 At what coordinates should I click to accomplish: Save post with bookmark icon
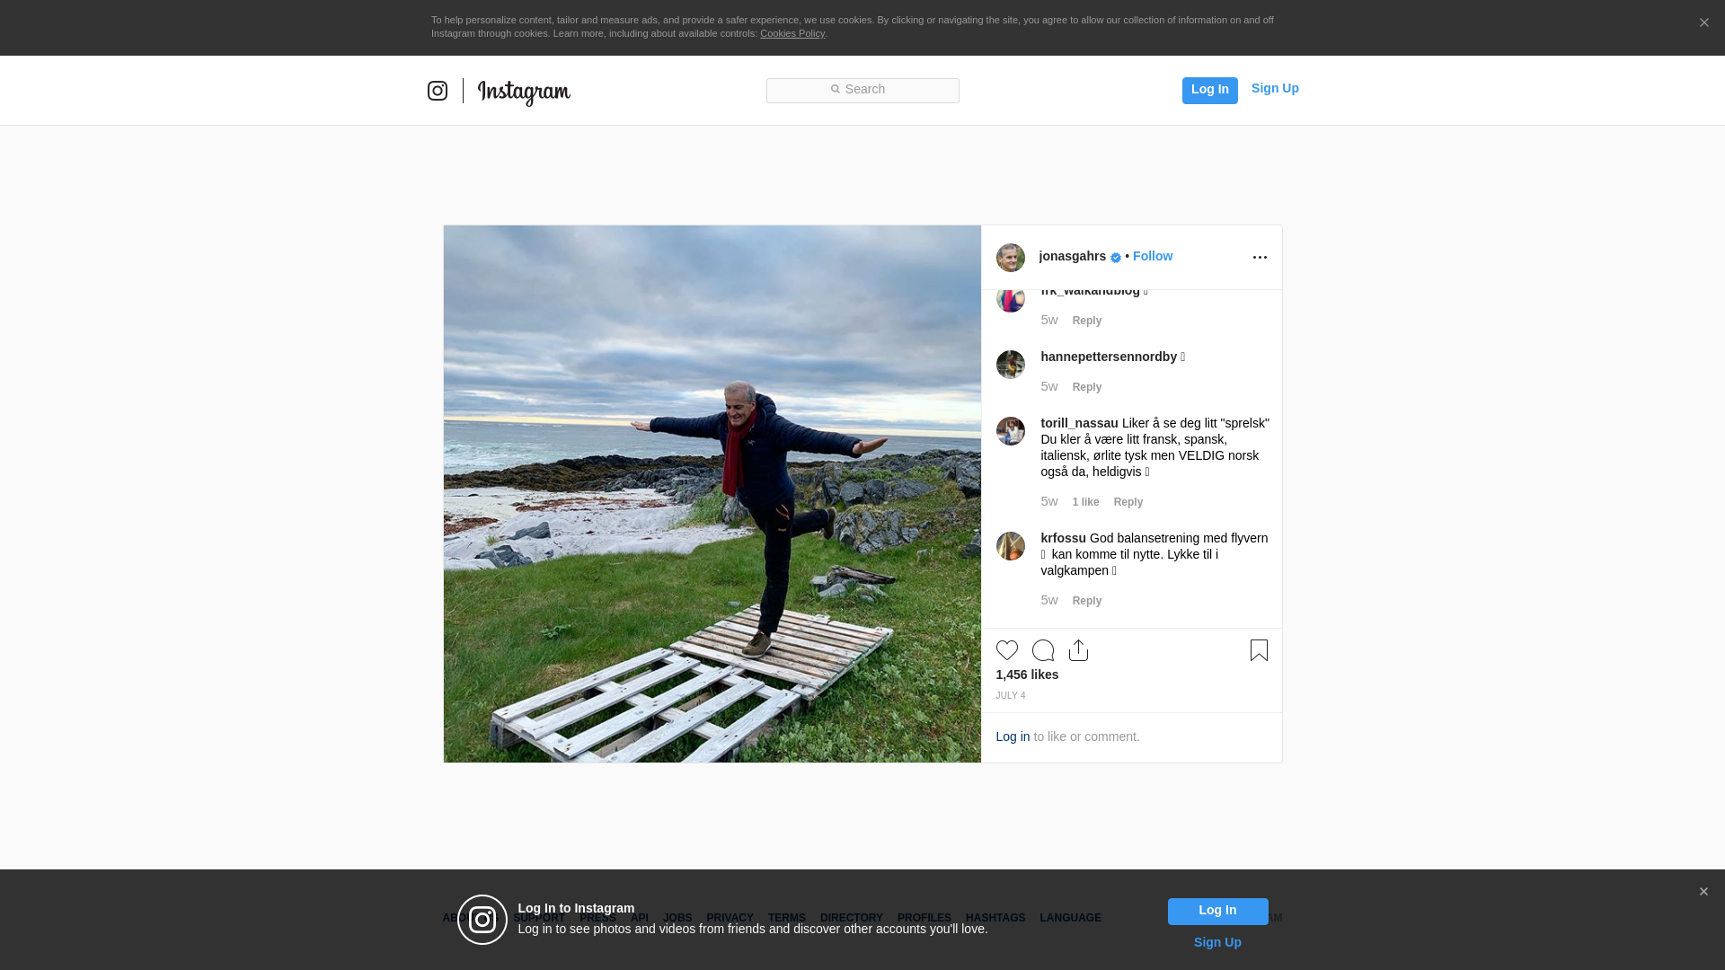click(1259, 650)
